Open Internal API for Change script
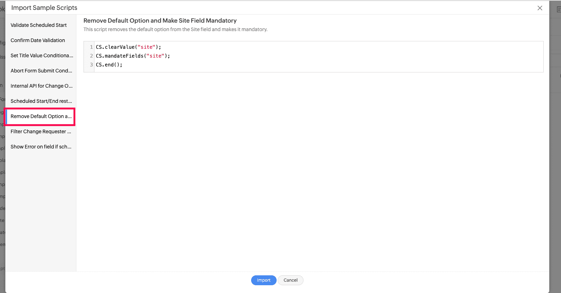This screenshot has height=293, width=561. coord(41,86)
